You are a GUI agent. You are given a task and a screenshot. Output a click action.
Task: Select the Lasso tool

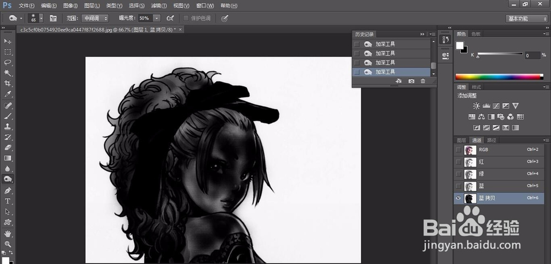click(7, 62)
